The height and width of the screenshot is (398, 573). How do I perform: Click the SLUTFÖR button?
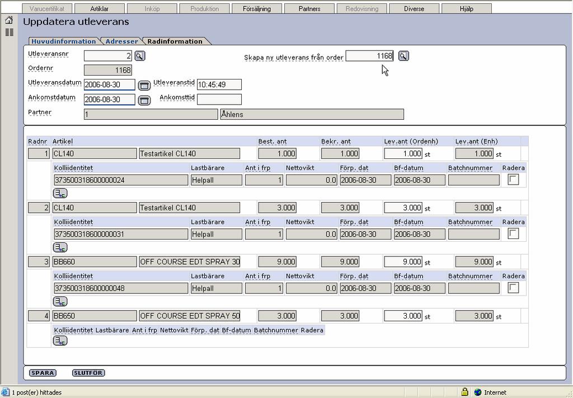coord(88,373)
